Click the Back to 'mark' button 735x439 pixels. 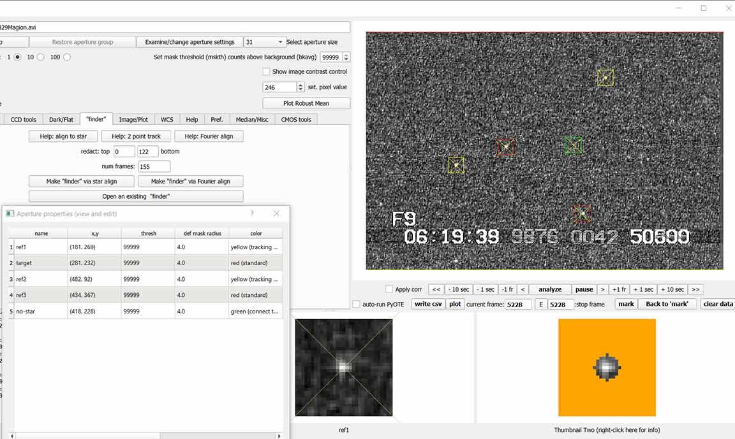[667, 304]
